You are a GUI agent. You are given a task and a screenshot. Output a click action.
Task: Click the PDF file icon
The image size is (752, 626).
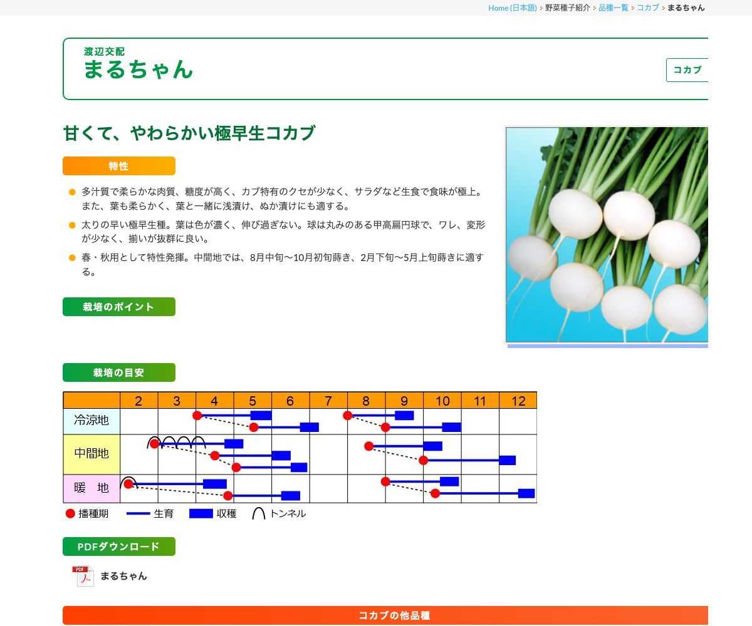(x=83, y=576)
